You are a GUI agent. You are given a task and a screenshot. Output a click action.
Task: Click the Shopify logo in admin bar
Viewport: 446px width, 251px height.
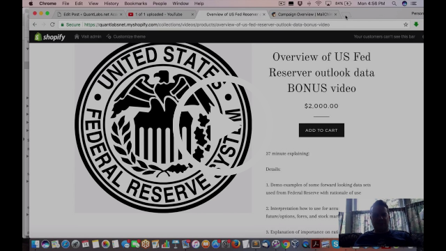pyautogui.click(x=49, y=37)
